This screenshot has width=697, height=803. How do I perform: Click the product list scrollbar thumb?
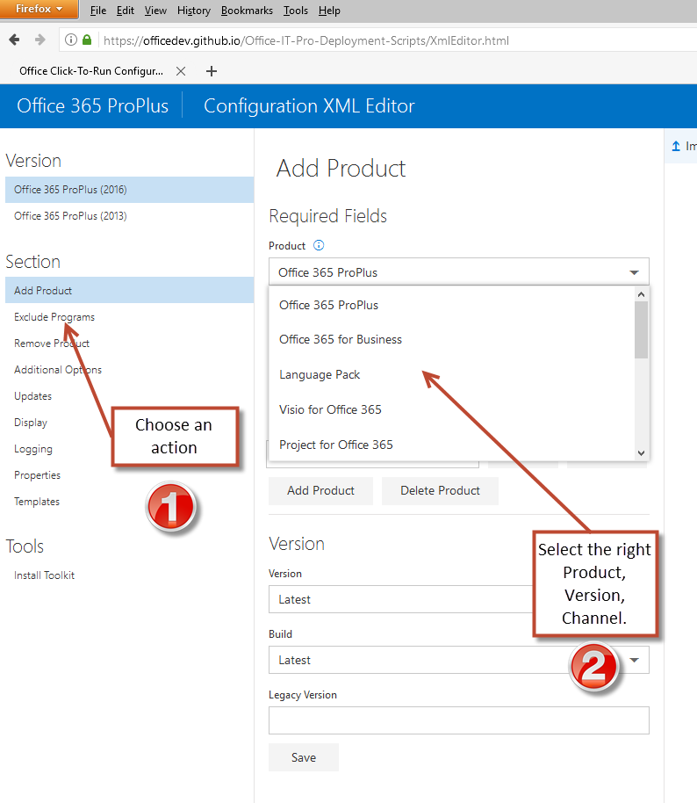tap(641, 329)
